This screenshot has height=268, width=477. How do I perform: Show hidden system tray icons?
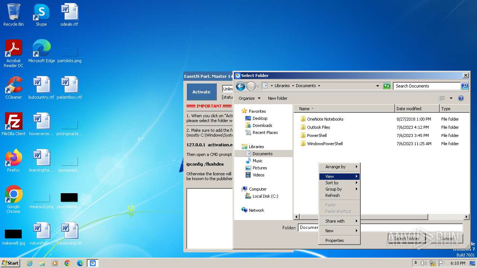tap(416, 263)
